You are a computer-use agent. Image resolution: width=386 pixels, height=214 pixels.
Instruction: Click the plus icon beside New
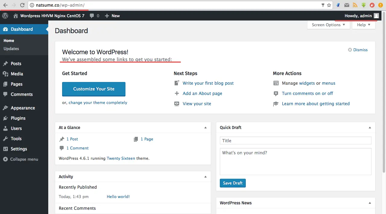click(107, 16)
